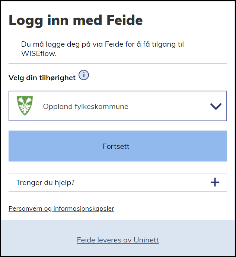Image resolution: width=236 pixels, height=257 pixels.
Task: Toggle the help accordion with the plus sign
Action: 215,182
